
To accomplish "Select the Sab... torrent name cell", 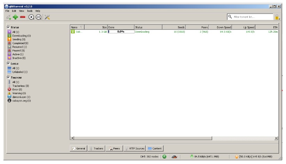I will point(79,32).
